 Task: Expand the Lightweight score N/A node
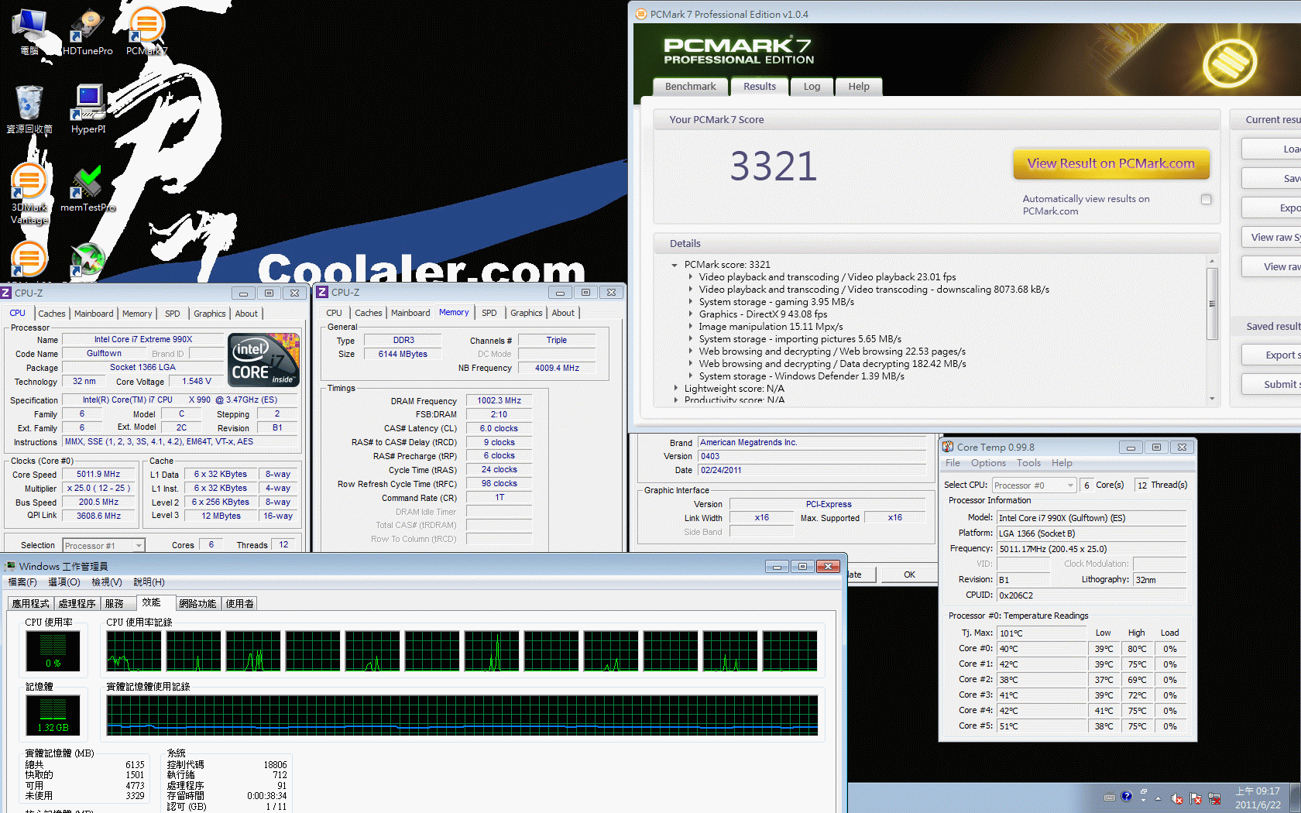coord(675,389)
